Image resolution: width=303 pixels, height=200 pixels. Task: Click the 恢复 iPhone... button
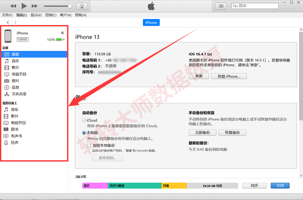pos(229,76)
